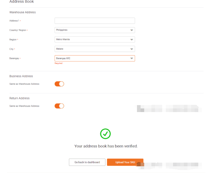Click the Business Address section heading

21,76
